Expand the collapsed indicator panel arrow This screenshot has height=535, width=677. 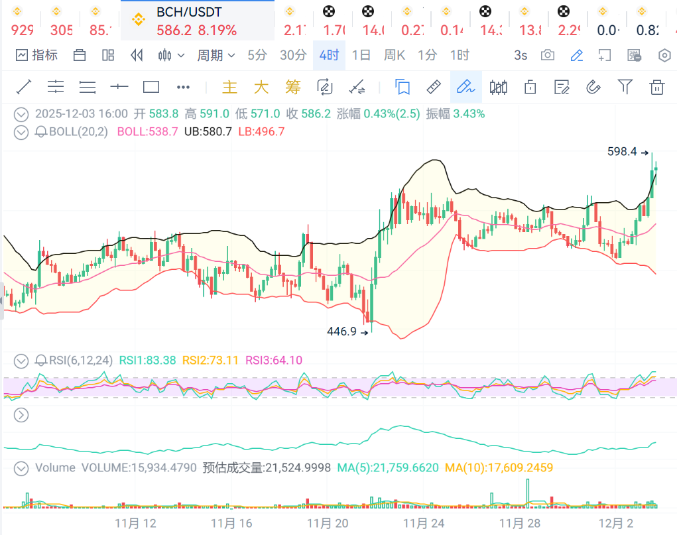point(22,415)
